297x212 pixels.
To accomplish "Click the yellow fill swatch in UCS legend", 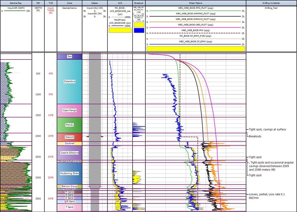I will 120,30.
